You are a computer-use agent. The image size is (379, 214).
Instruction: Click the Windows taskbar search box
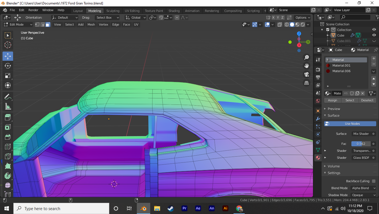click(x=61, y=208)
